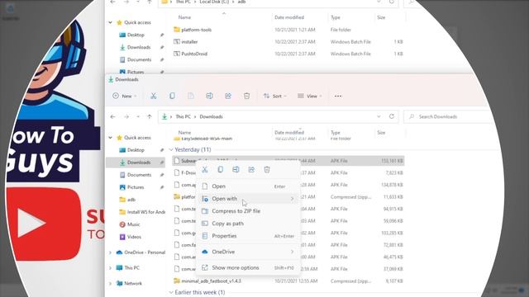529x297 pixels.
Task: Sort by Name column in Downloads
Action: [x=184, y=133]
